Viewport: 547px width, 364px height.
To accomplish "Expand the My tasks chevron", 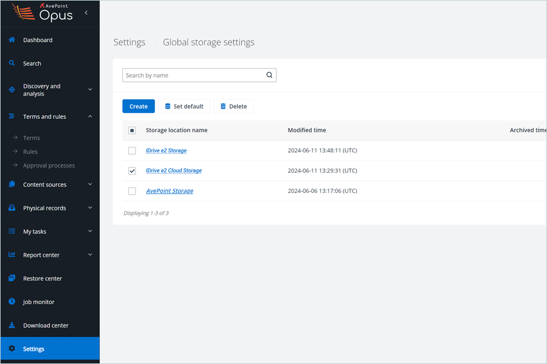I will pyautogui.click(x=90, y=231).
